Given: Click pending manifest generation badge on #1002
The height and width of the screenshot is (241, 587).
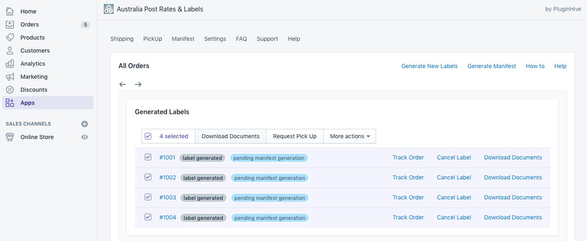Looking at the screenshot, I should point(270,178).
